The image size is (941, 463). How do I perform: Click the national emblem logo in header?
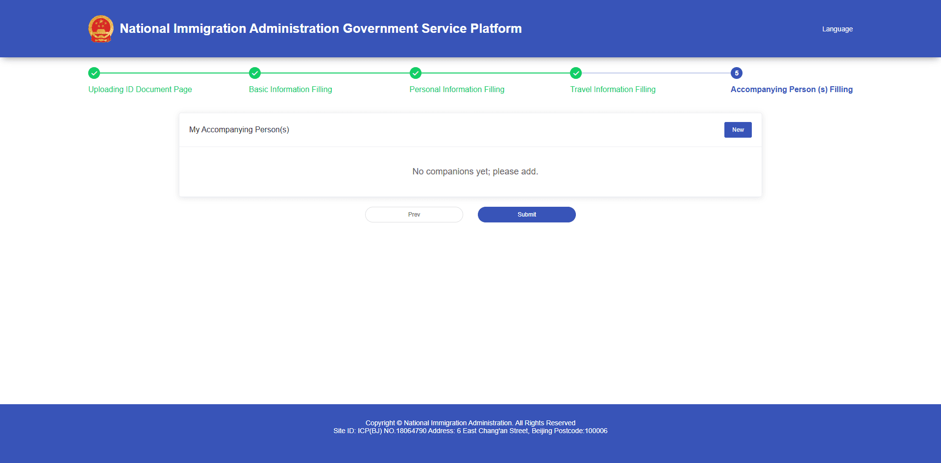click(101, 29)
